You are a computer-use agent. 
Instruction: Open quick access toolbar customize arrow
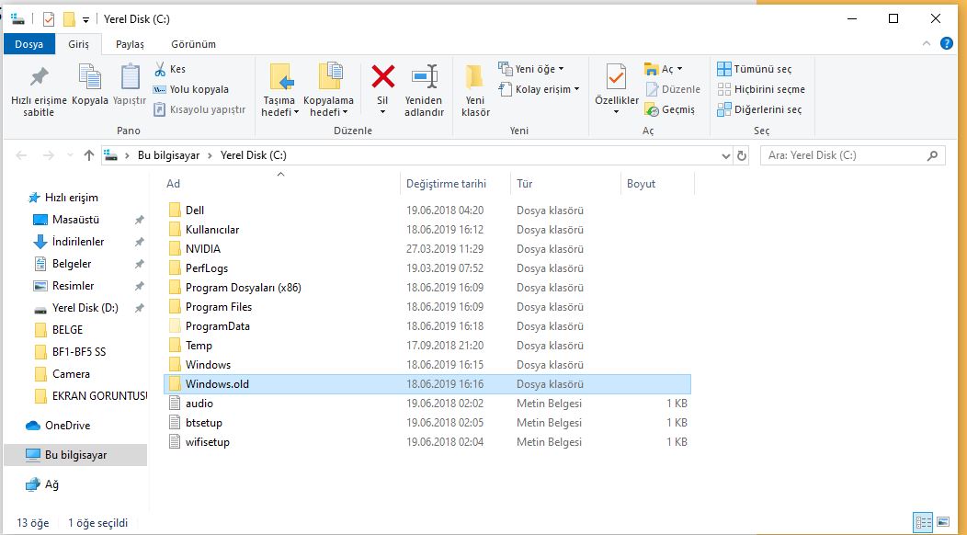[x=85, y=20]
